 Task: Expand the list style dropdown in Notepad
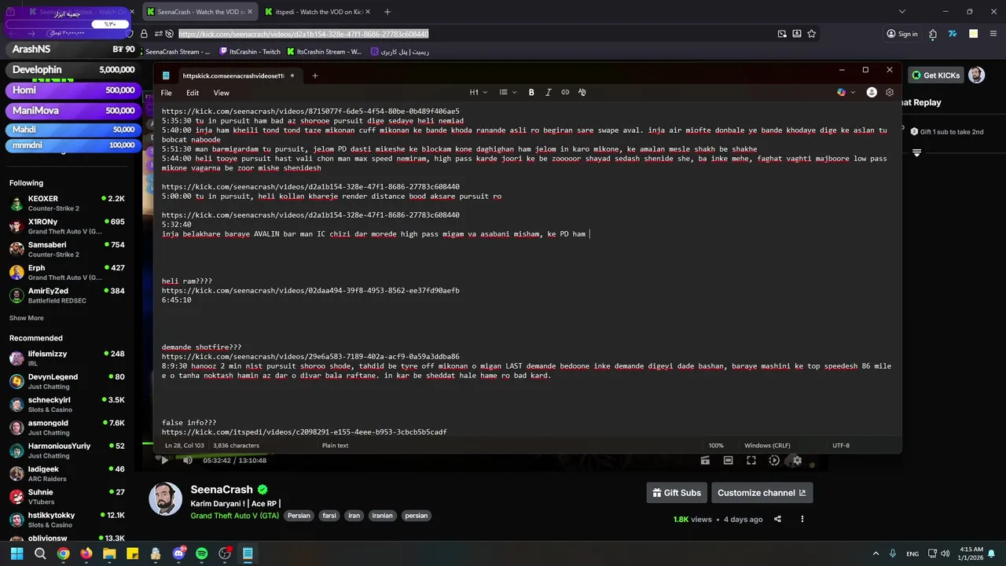(508, 92)
